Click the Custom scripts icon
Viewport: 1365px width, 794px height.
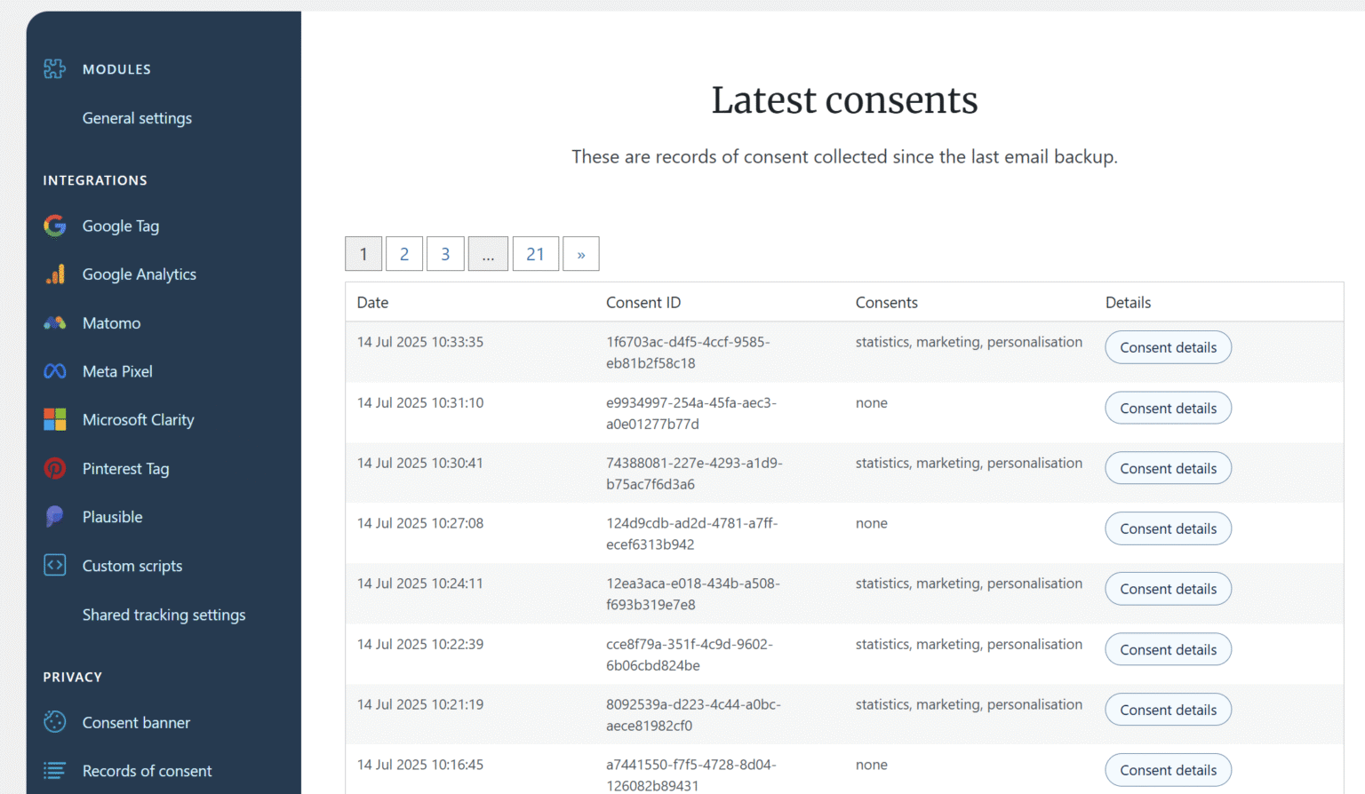point(54,565)
